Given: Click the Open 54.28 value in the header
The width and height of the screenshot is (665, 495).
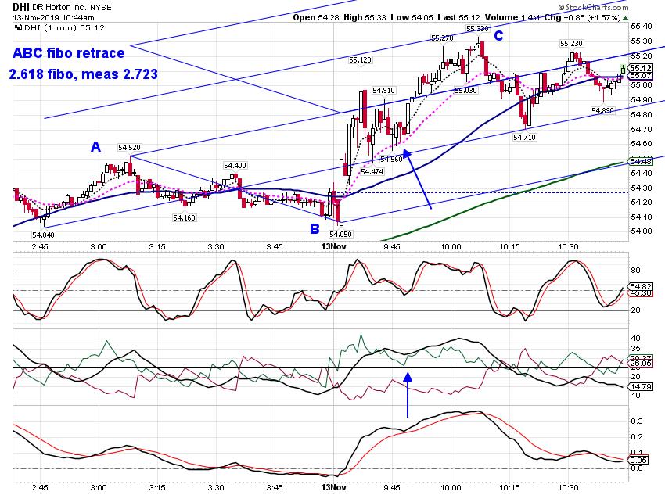Looking at the screenshot, I should 316,17.
